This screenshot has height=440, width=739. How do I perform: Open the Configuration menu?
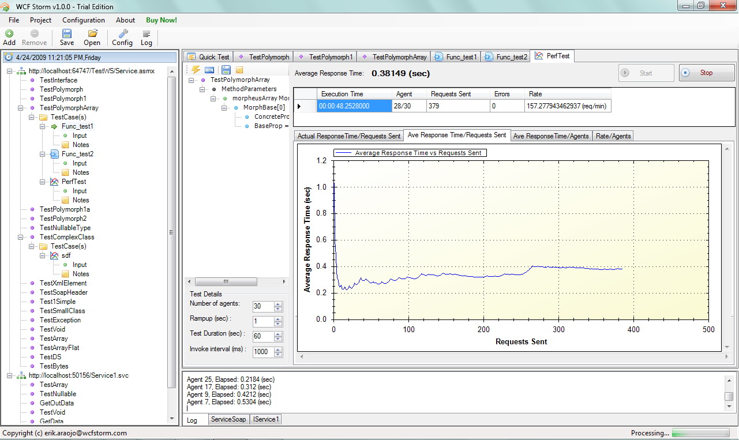point(83,20)
